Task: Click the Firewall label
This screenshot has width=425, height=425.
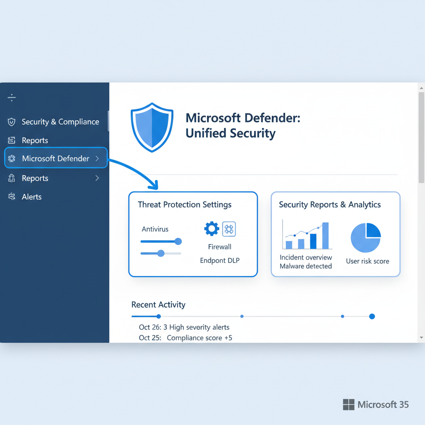Action: point(220,247)
